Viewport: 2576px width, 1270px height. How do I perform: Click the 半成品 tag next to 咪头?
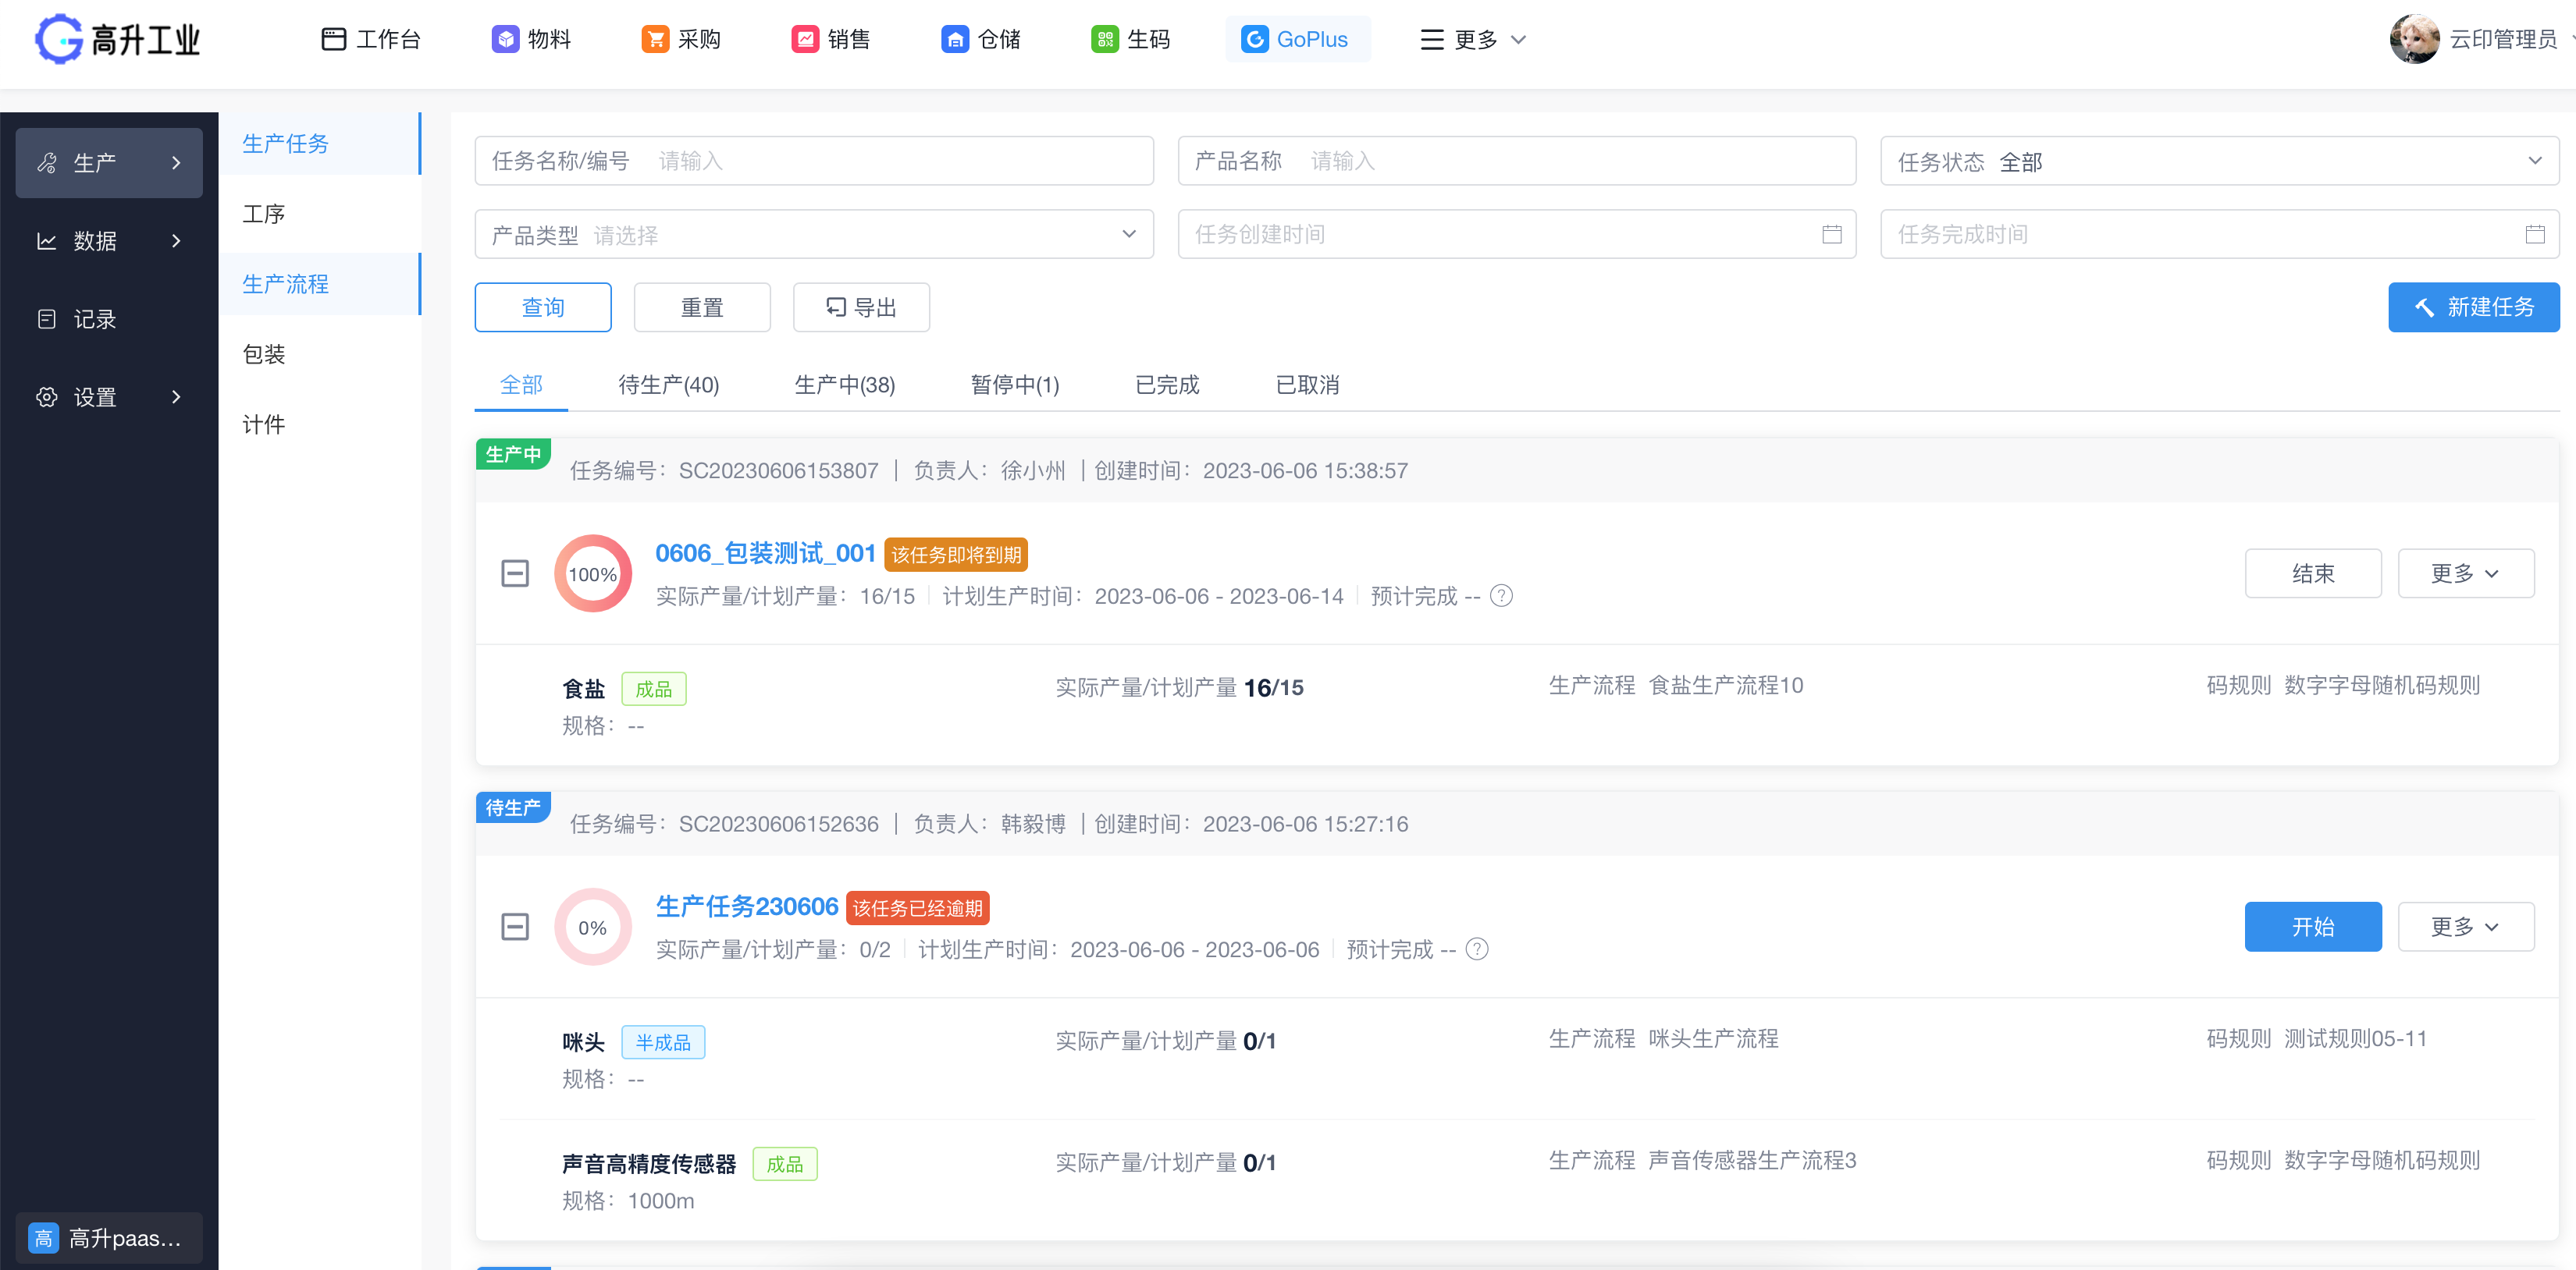663,1042
